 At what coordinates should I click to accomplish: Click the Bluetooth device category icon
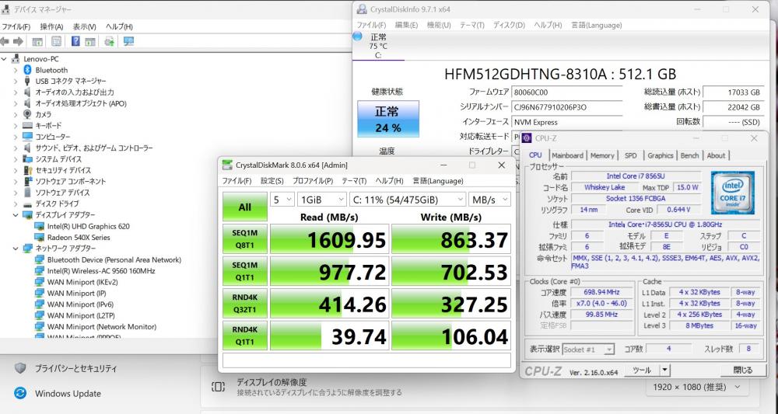pyautogui.click(x=27, y=70)
